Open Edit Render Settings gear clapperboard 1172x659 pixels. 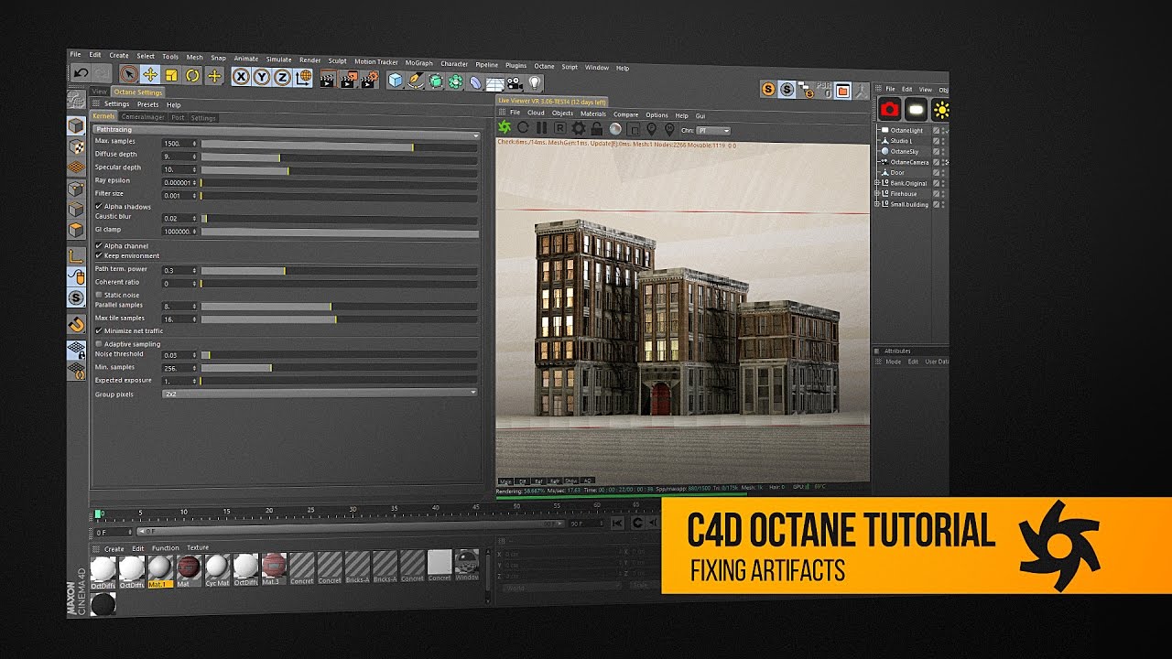(369, 81)
